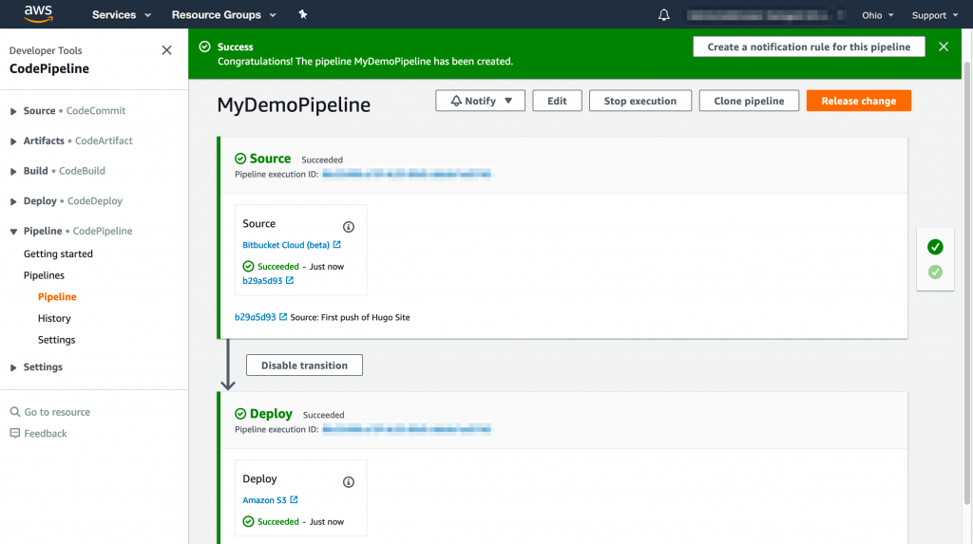This screenshot has height=544, width=973.
Task: Open pipeline Settings under Pipelines
Action: click(x=56, y=339)
